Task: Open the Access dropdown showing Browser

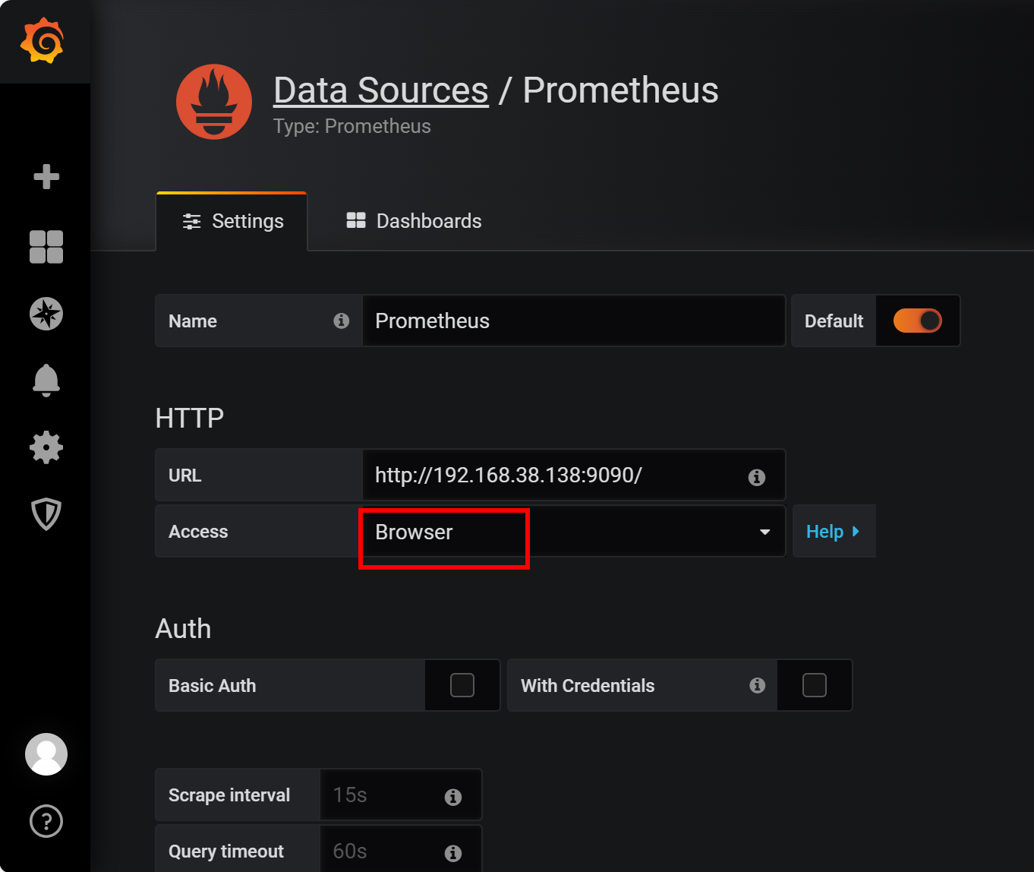Action: (574, 532)
